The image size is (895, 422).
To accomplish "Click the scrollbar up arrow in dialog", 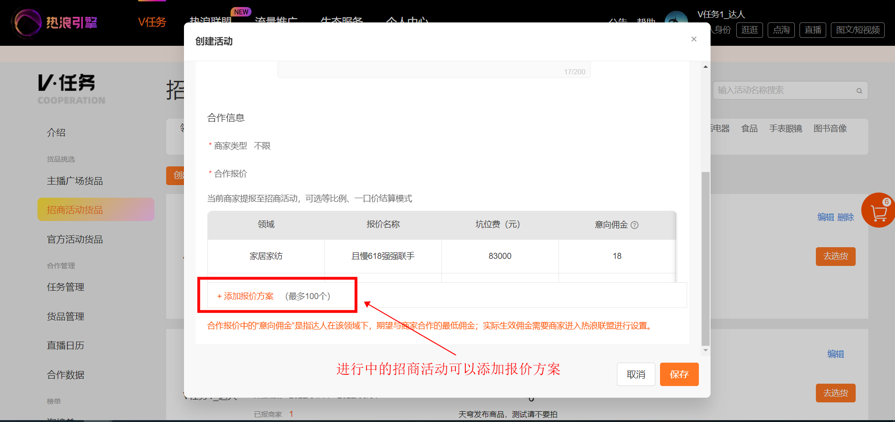I will click(705, 67).
